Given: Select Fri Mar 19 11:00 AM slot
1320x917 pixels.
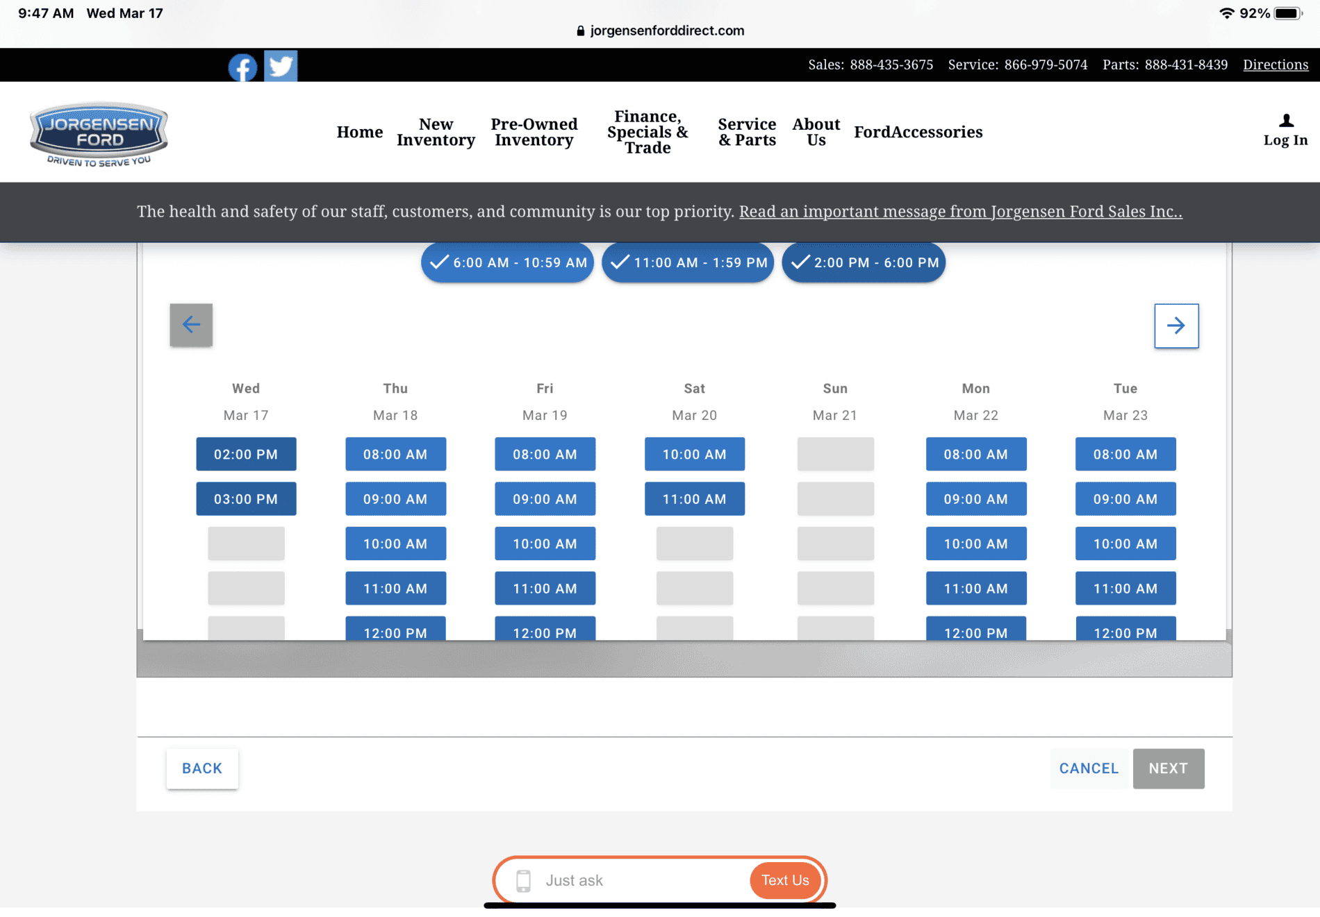Looking at the screenshot, I should (x=545, y=588).
